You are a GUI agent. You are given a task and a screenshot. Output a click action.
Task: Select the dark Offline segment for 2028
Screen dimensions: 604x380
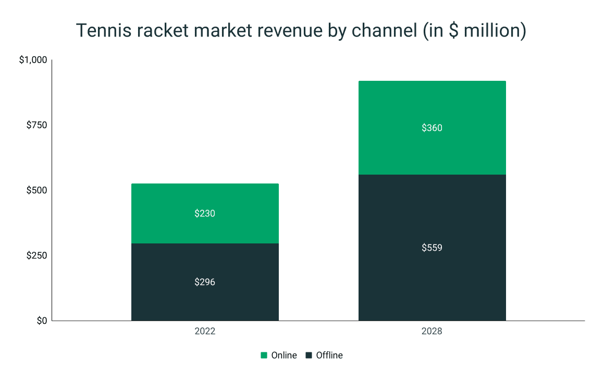point(432,248)
